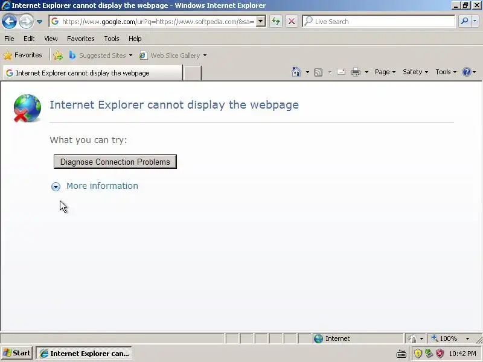
Task: Click the keyboard icon in system tray
Action: pos(401,354)
